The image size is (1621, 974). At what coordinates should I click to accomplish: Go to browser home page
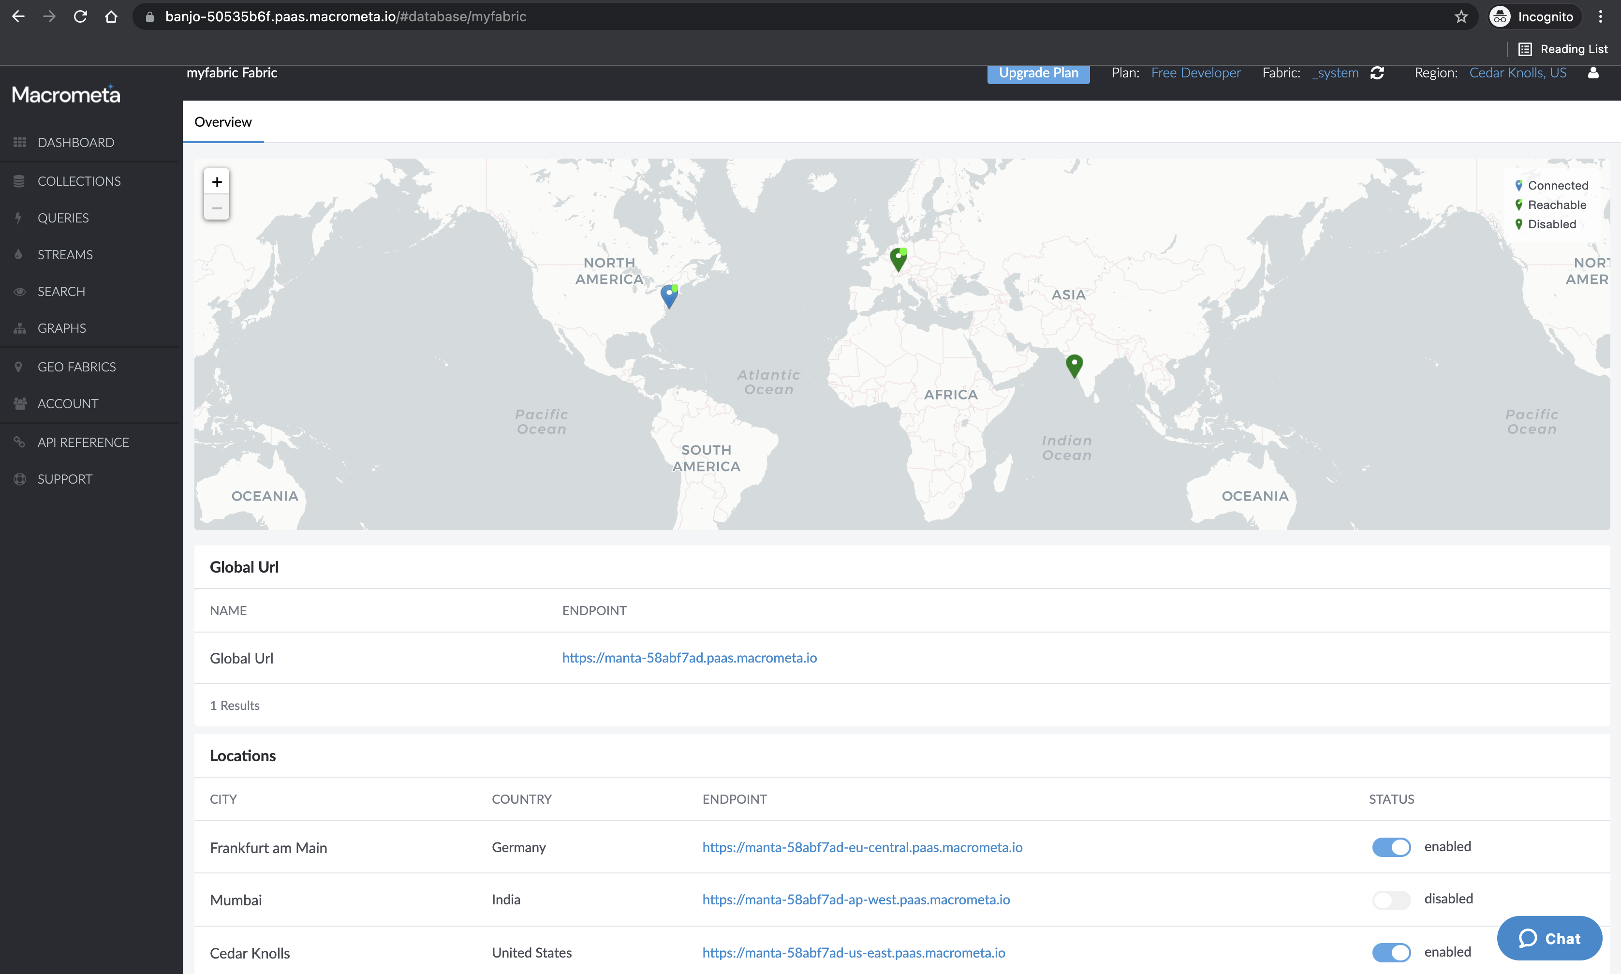point(111,16)
